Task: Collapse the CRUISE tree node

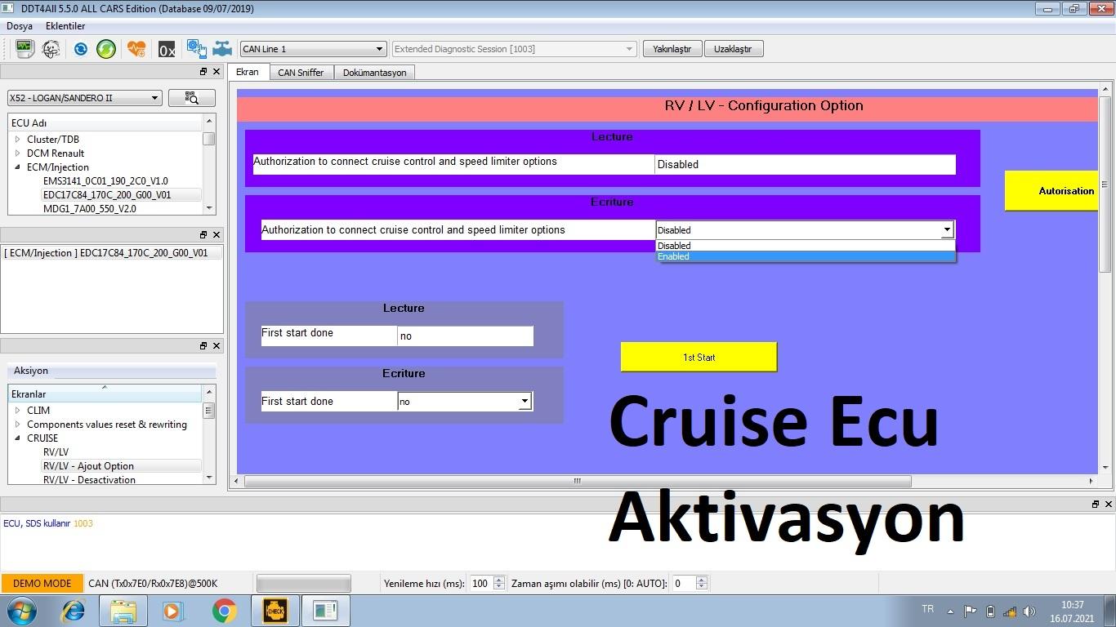Action: coord(18,438)
